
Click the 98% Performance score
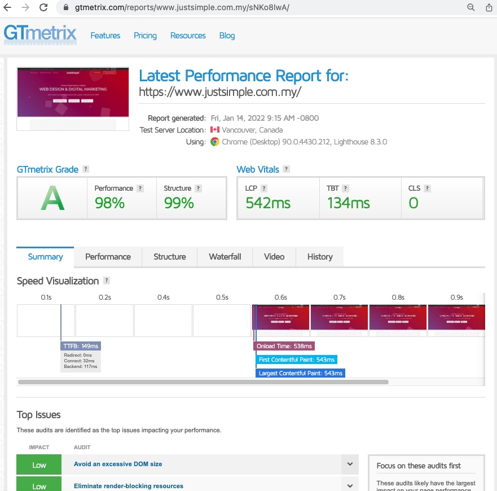(109, 203)
